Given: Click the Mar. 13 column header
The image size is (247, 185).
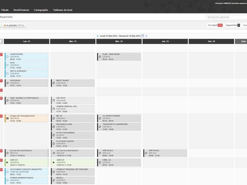Looking at the screenshot, I should point(73,41).
